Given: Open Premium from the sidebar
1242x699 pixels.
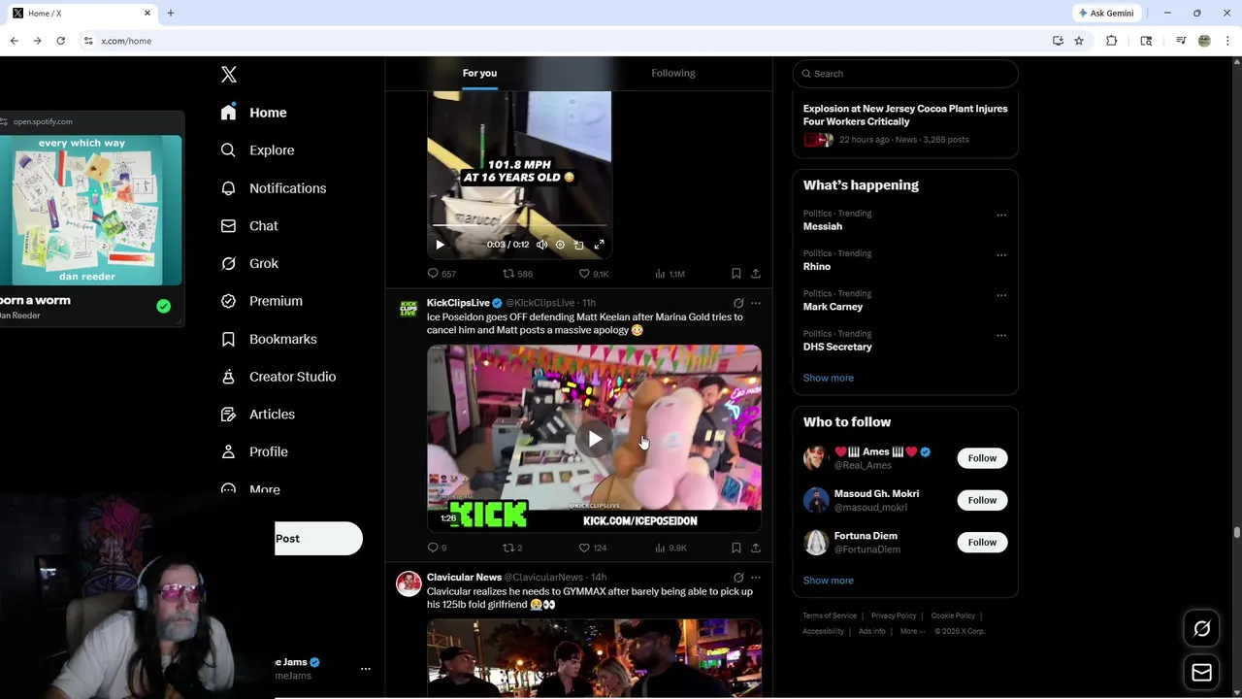Looking at the screenshot, I should point(261,301).
